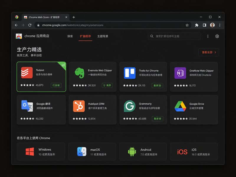Open Chrome's three-dot browser menu
236x177 pixels.
coord(220,25)
